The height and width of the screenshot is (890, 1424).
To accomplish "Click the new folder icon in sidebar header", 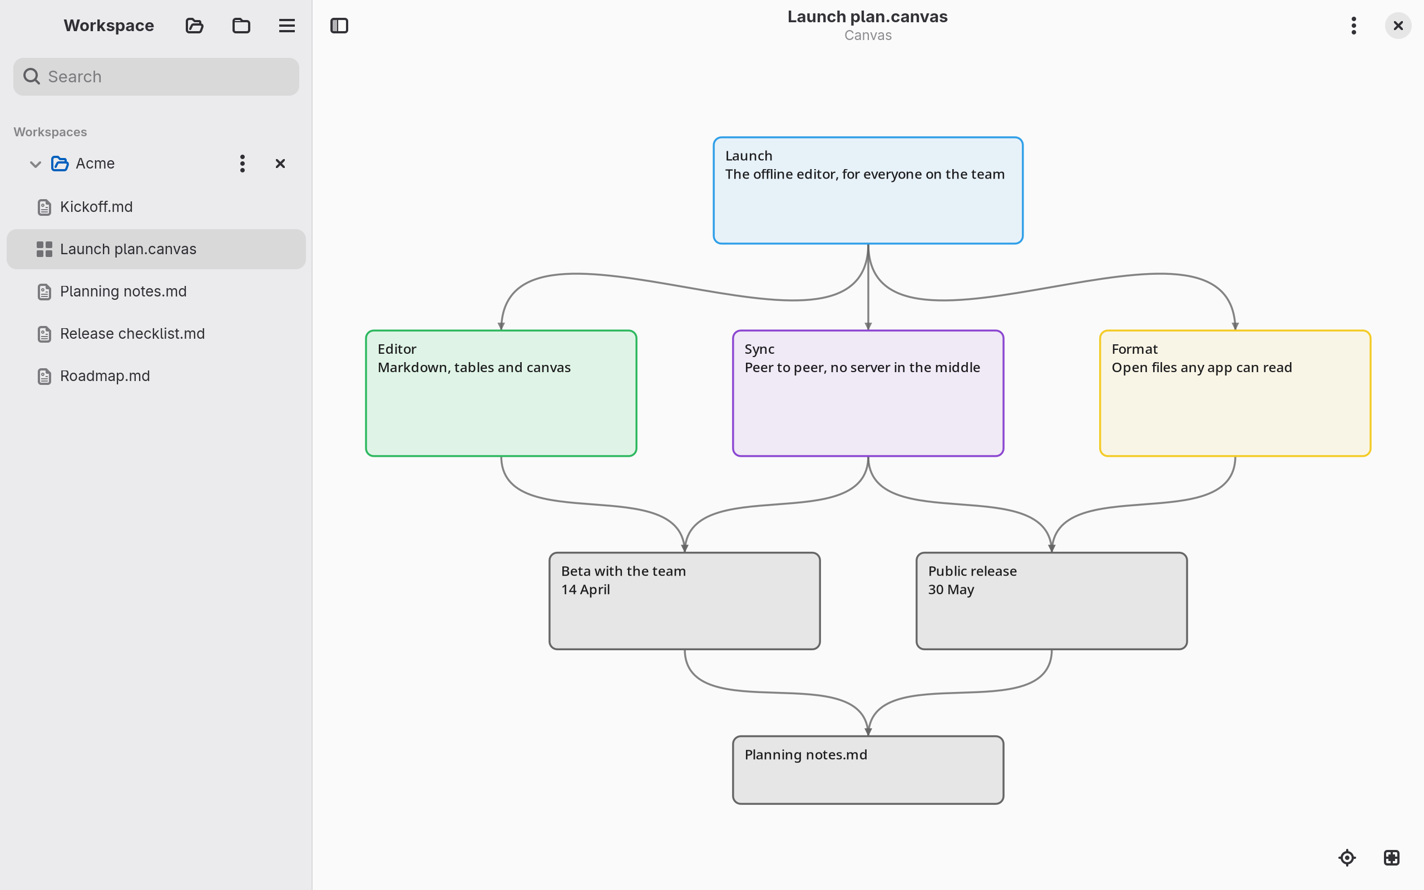I will click(x=241, y=26).
